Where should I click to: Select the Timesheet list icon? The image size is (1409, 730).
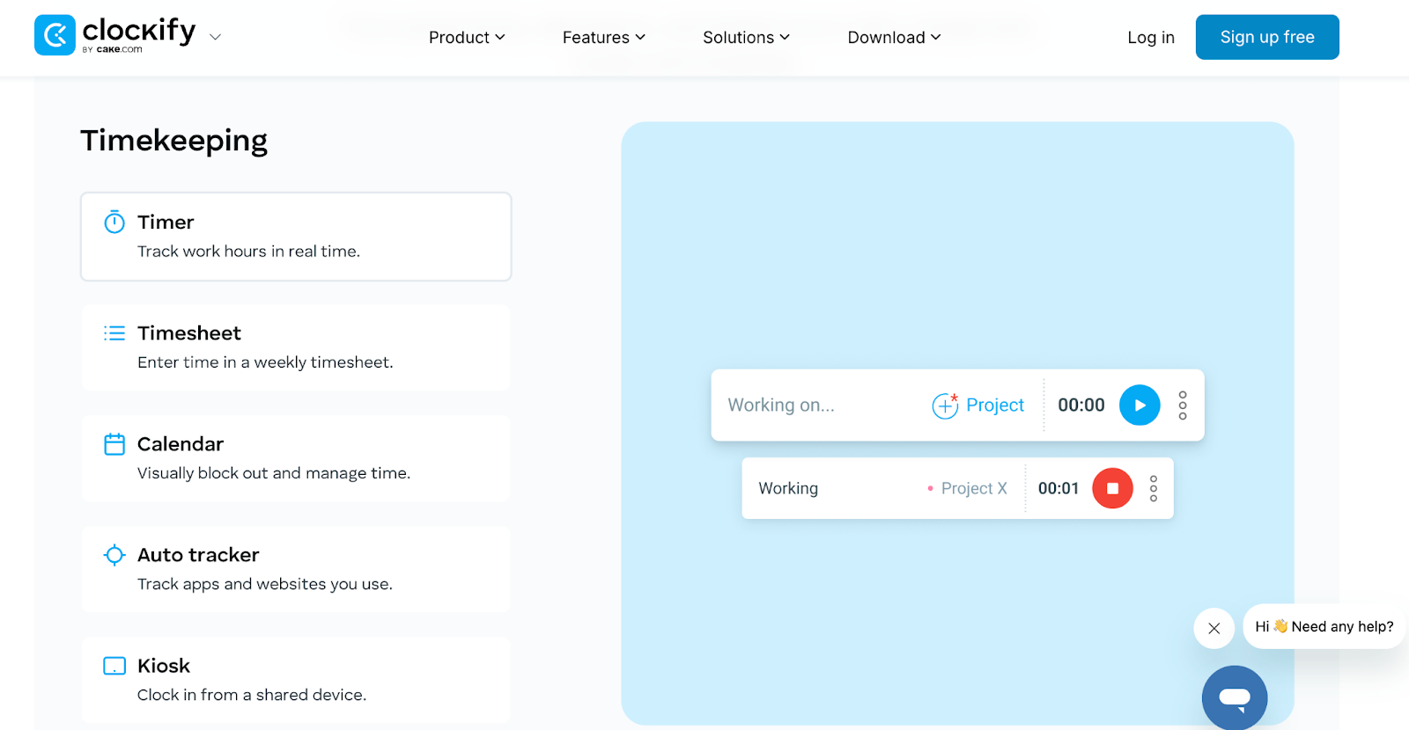pos(114,333)
